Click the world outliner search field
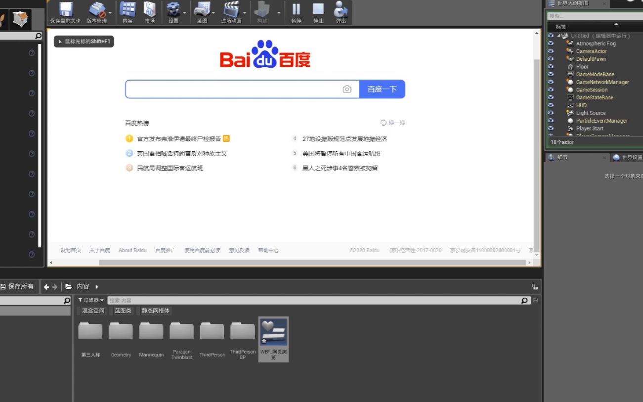This screenshot has width=643, height=402. (595, 16)
